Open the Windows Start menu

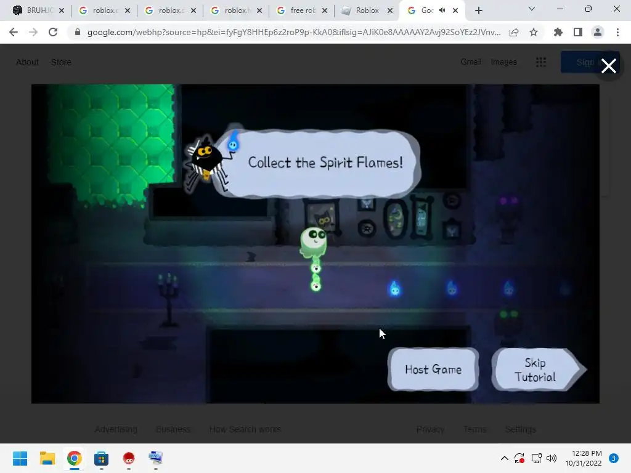20,458
